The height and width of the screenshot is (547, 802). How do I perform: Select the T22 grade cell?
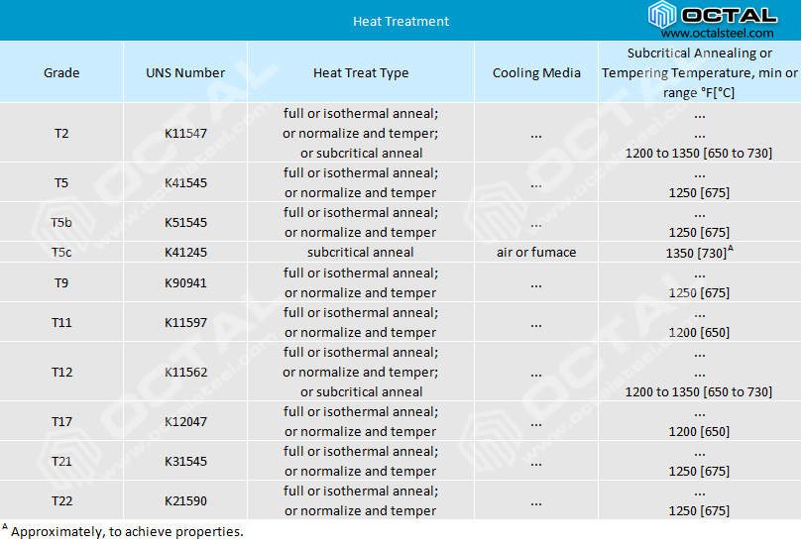61,500
